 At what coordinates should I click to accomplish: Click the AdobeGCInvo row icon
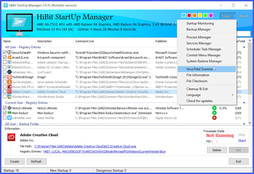(10, 67)
